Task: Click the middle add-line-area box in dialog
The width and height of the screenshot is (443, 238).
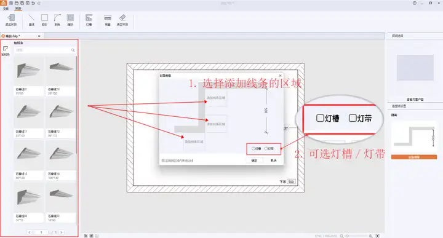Action: point(216,124)
